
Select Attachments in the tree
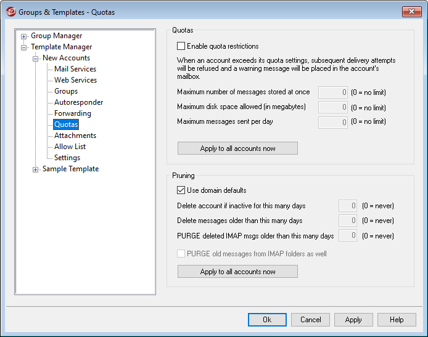[x=75, y=136]
